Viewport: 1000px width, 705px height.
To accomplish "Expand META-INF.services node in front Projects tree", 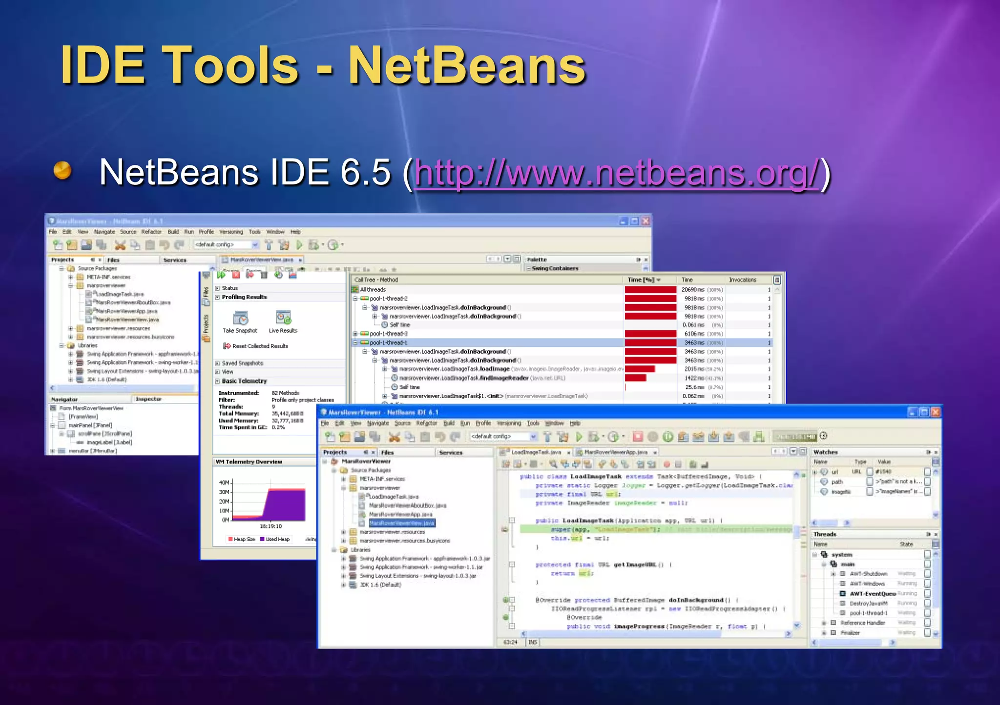I will (x=343, y=479).
